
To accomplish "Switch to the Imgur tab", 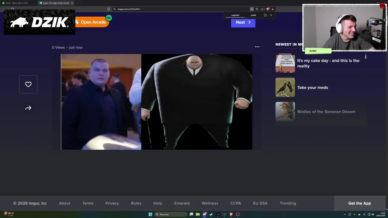I will (x=56, y=3).
